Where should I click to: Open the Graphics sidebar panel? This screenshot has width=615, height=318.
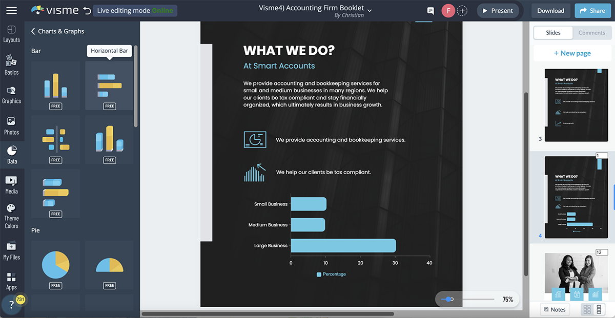click(x=11, y=95)
